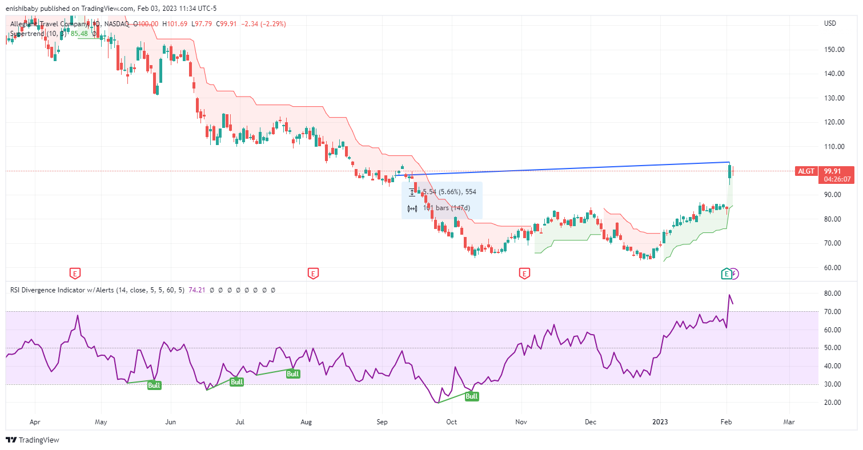Click the 150.00 price axis label
863x450 pixels.
(x=833, y=49)
